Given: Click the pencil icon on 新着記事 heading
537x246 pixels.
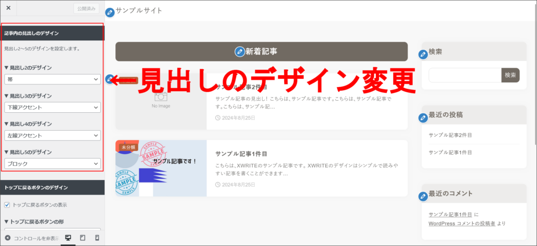Looking at the screenshot, I should 239,52.
